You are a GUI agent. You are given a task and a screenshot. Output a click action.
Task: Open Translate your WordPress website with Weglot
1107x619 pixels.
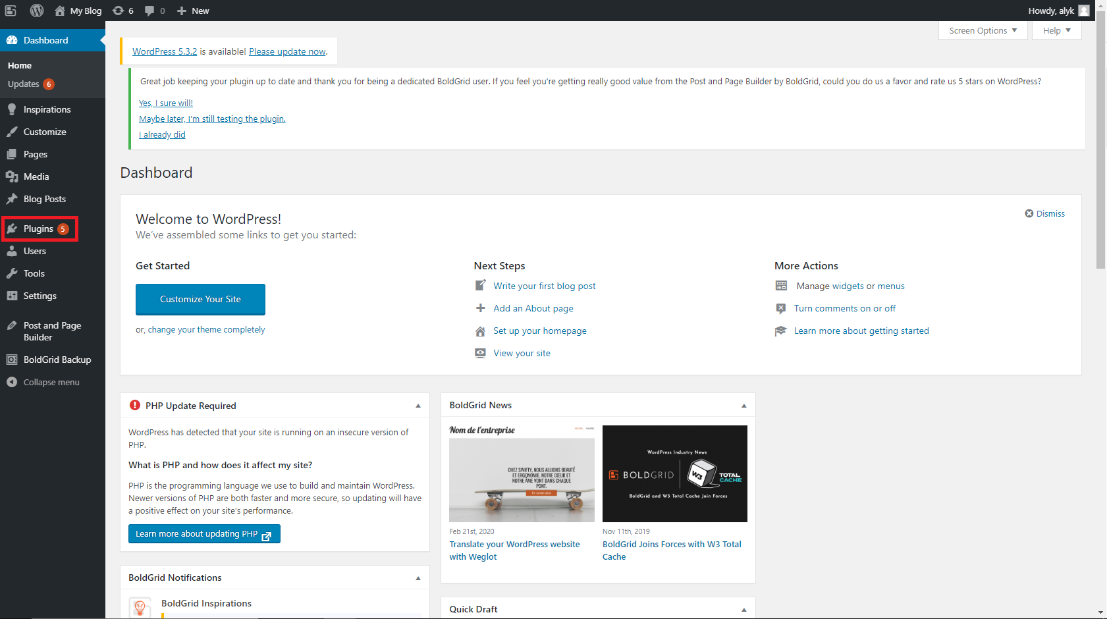tap(515, 551)
